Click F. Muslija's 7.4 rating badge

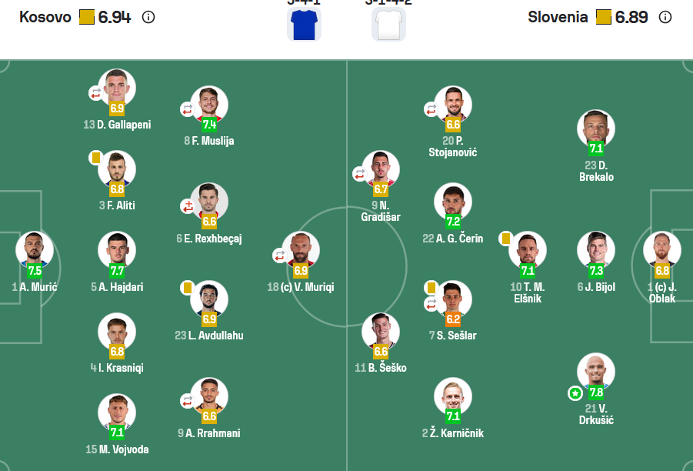[209, 124]
